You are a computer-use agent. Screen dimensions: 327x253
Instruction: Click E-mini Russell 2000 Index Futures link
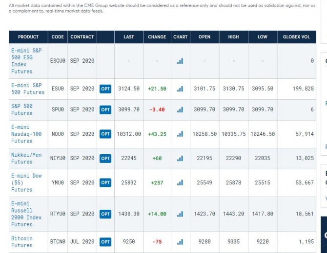coord(27,214)
